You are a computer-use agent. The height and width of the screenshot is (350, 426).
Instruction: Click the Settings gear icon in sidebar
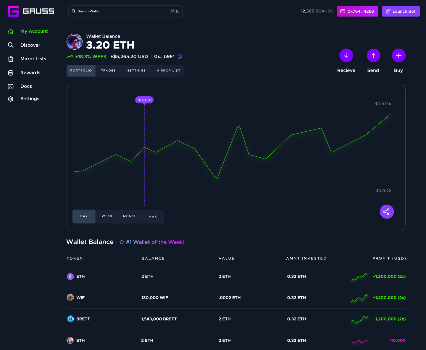tap(11, 99)
